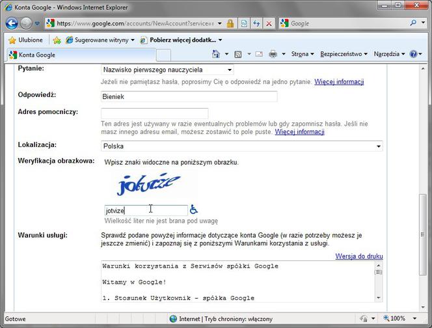
Task: Click the search magnifier icon
Action: 413,23
